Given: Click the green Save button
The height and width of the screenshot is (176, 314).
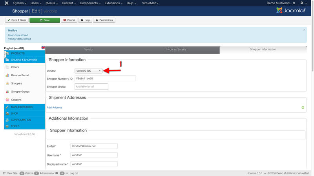Looking at the screenshot, I should 45,20.
